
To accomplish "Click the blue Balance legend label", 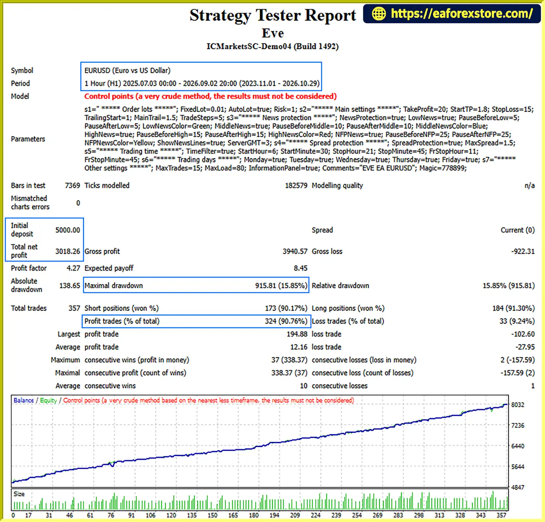I will click(24, 400).
